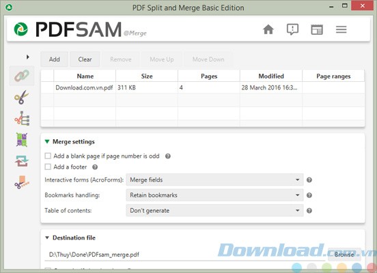Click the Page ranges column header

pos(333,76)
